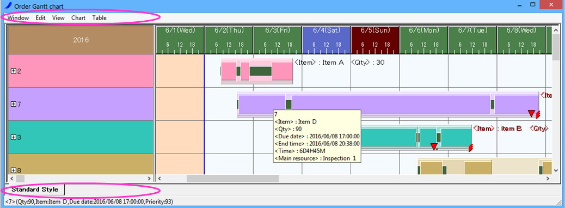Click the chart horizontal scrollbar thumb
The image size is (565, 208).
click(x=232, y=179)
